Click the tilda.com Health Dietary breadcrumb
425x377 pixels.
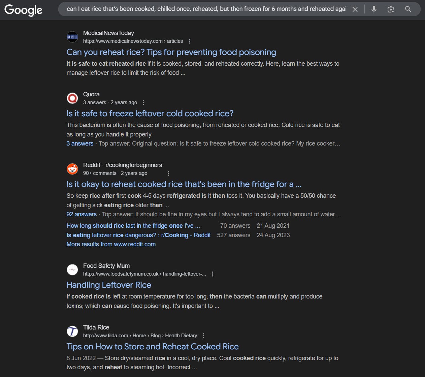tap(140, 336)
